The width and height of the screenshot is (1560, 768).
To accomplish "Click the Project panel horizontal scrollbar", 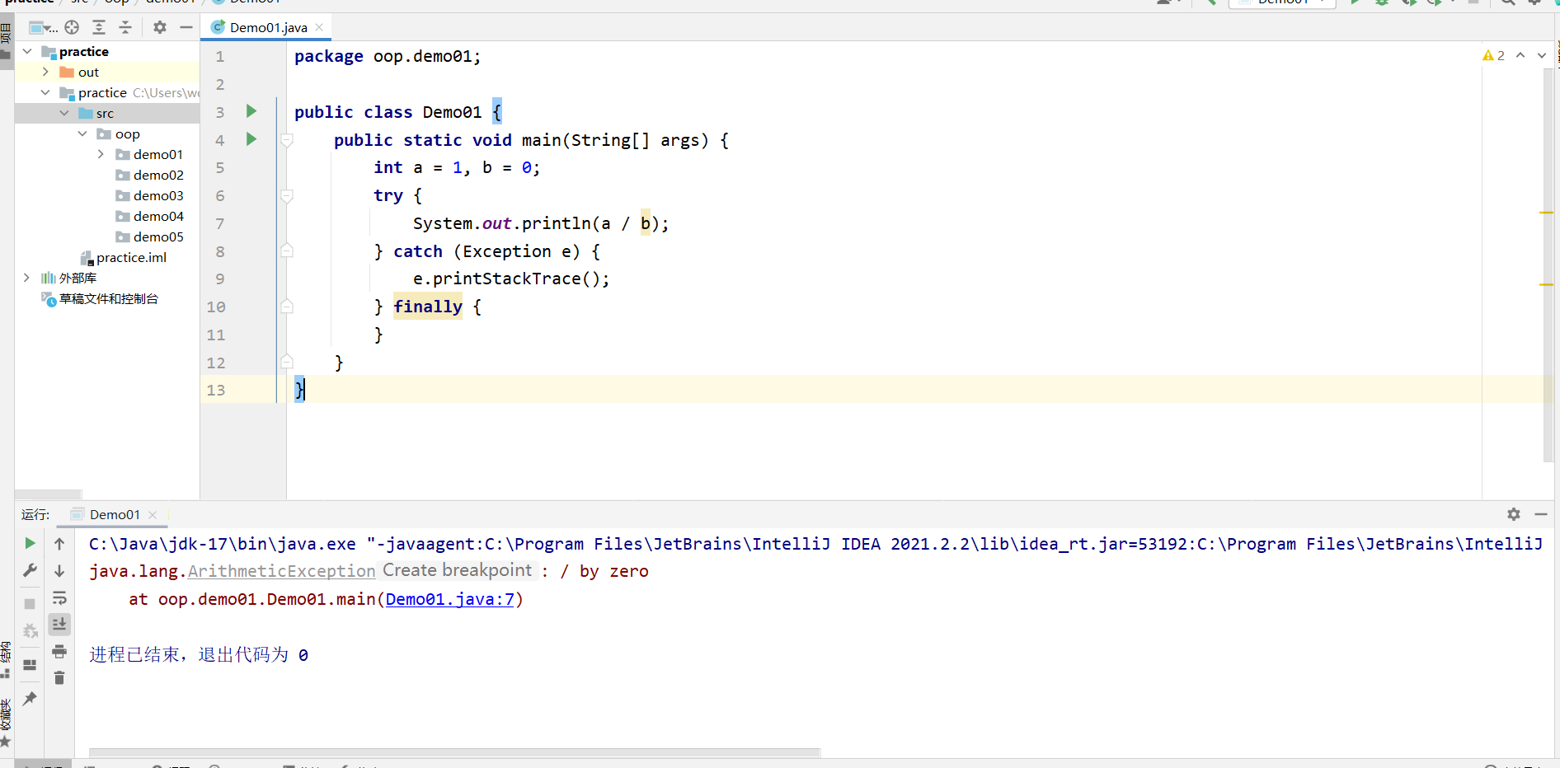I will coord(49,494).
